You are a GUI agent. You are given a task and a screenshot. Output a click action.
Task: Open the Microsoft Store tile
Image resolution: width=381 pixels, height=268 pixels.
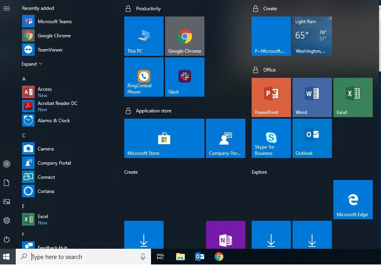(164, 138)
